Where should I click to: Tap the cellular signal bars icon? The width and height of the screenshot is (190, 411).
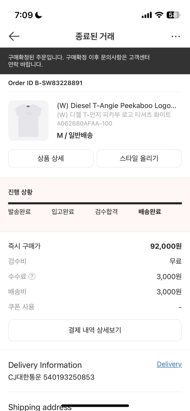coord(146,15)
